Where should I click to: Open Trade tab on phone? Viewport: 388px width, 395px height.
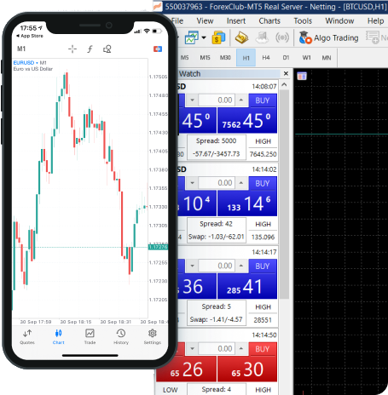[90, 337]
